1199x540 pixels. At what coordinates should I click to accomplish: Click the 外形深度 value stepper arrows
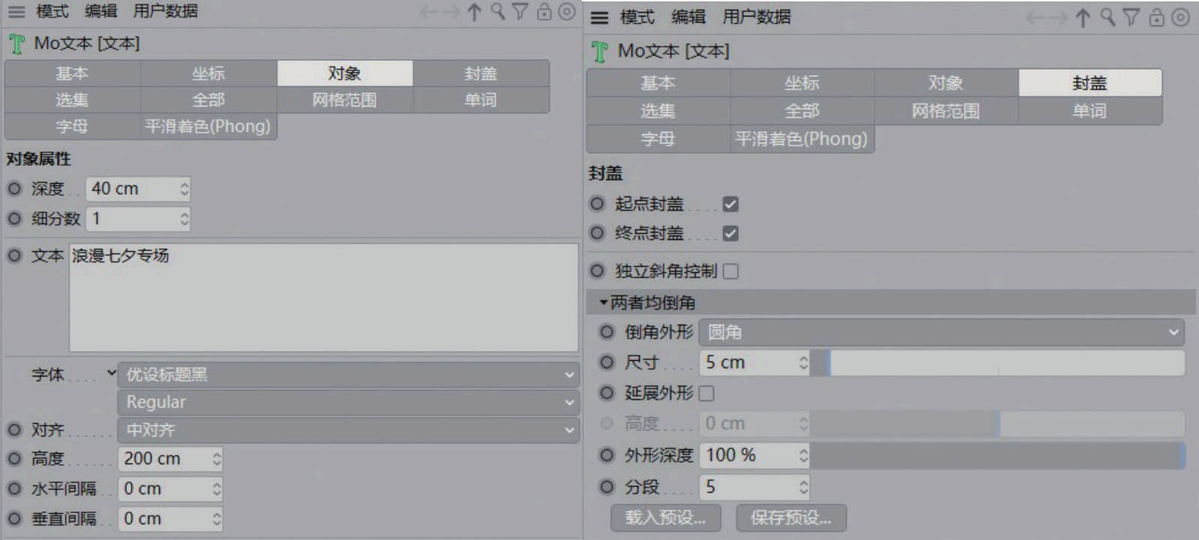tap(803, 455)
